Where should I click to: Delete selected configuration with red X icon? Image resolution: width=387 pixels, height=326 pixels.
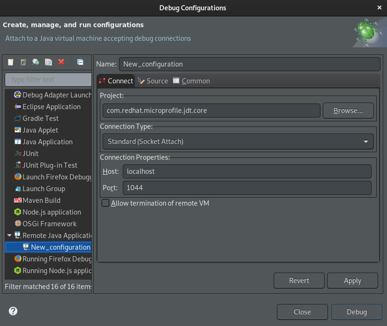[x=61, y=62]
